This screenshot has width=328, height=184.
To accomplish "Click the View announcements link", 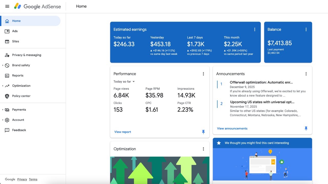I will click(x=232, y=129).
